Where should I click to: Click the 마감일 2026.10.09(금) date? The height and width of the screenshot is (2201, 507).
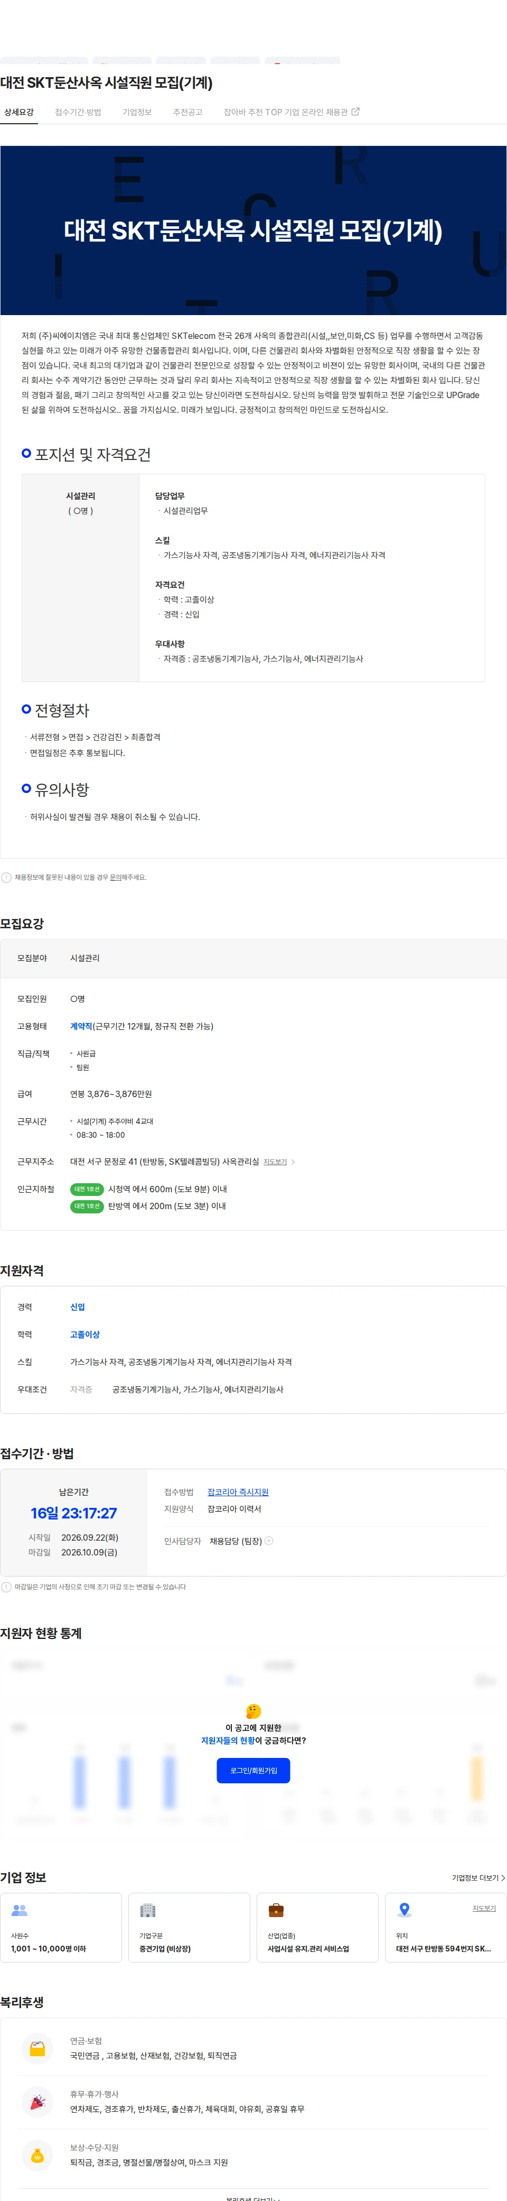click(x=90, y=1552)
